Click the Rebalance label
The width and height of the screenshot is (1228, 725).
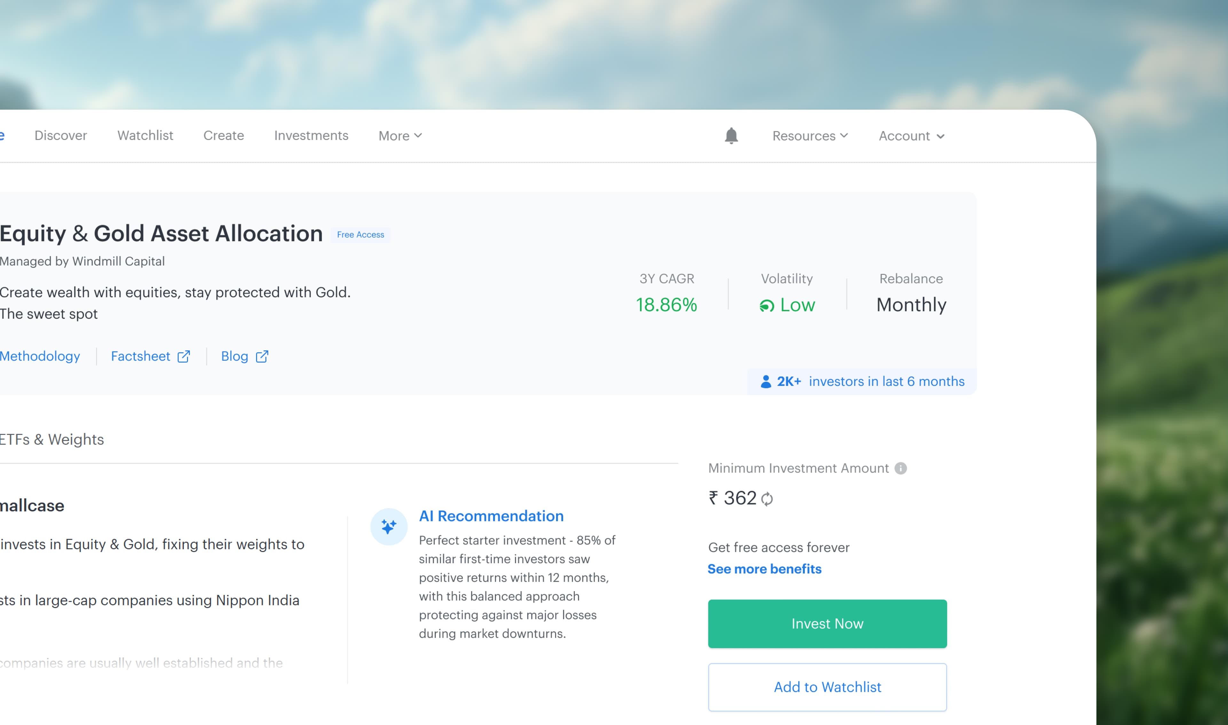(911, 279)
